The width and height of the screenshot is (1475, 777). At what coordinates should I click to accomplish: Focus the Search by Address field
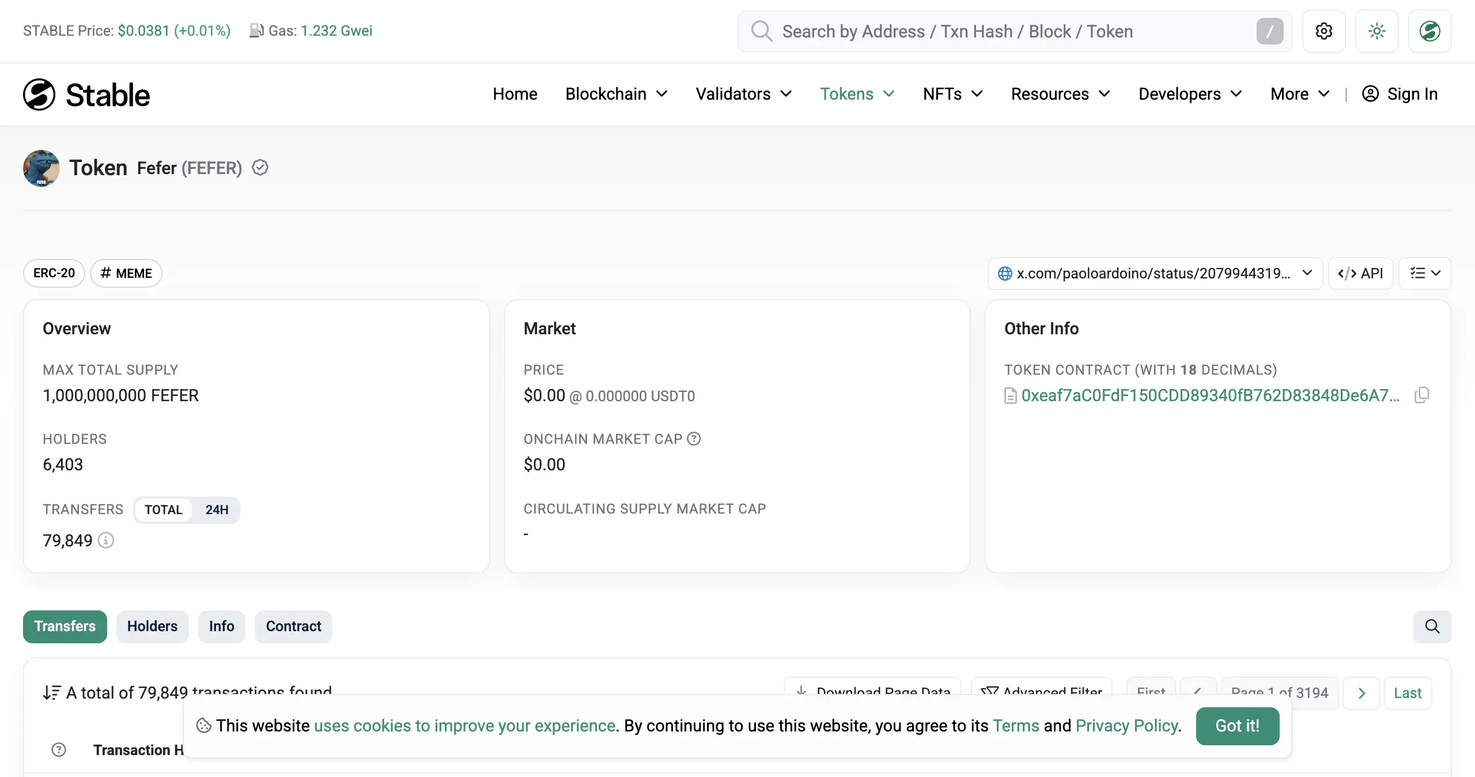(1014, 31)
